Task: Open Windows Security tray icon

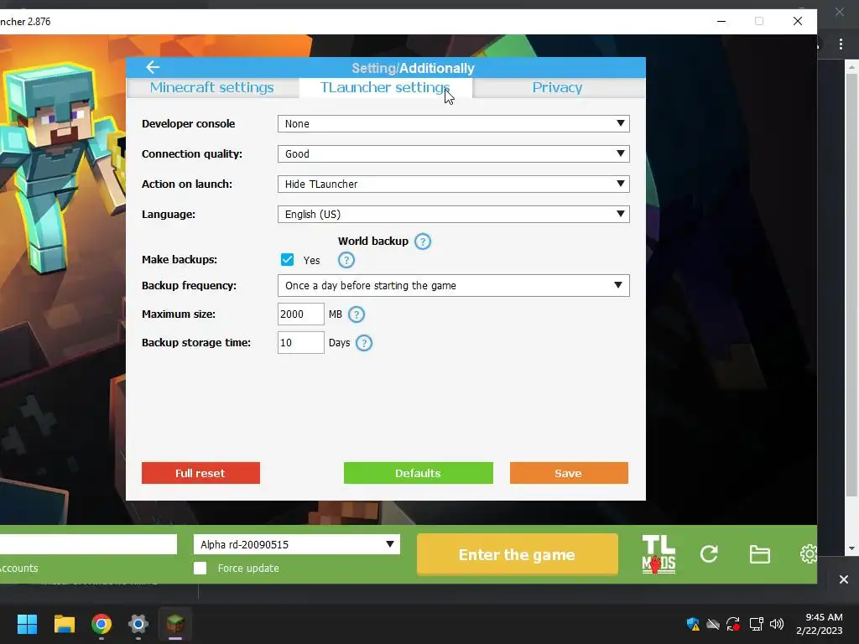Action: pos(693,624)
